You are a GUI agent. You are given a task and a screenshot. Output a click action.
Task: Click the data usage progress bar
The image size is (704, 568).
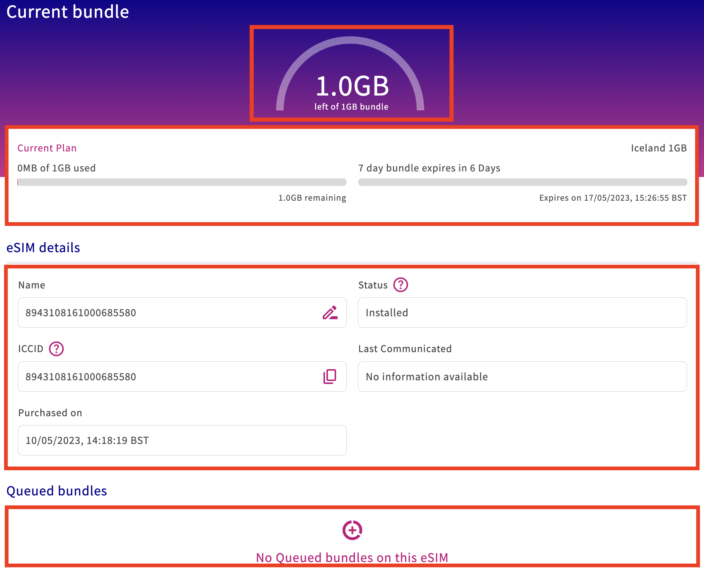[182, 182]
